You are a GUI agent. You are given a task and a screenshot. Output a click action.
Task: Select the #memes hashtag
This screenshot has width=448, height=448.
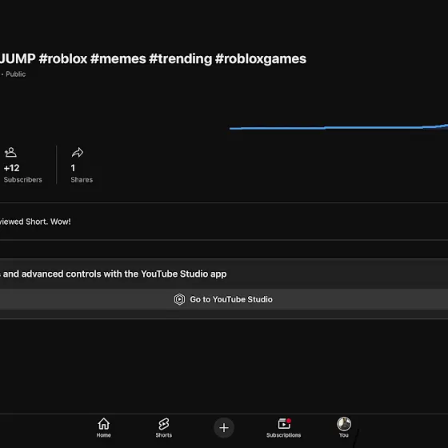(118, 59)
